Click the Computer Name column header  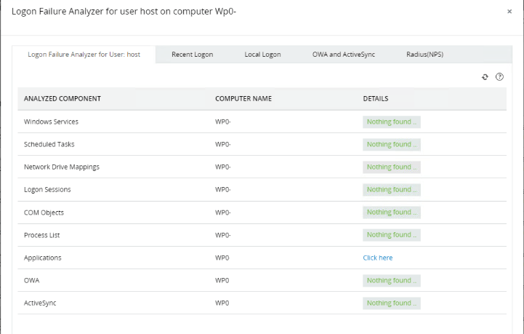243,98
